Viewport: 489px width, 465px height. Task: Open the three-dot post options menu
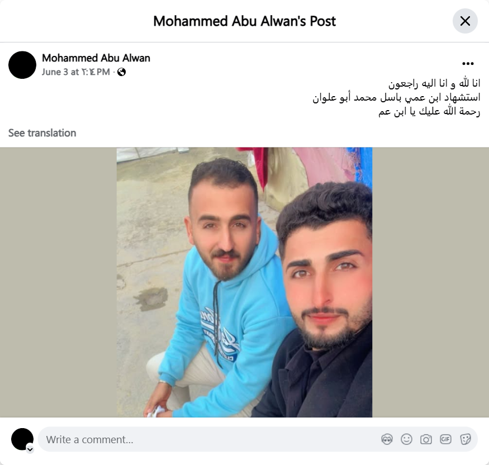click(468, 64)
